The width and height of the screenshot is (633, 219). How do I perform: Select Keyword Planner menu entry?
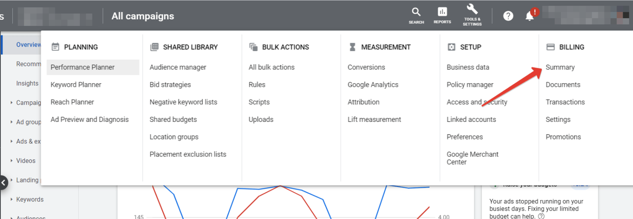pyautogui.click(x=76, y=85)
